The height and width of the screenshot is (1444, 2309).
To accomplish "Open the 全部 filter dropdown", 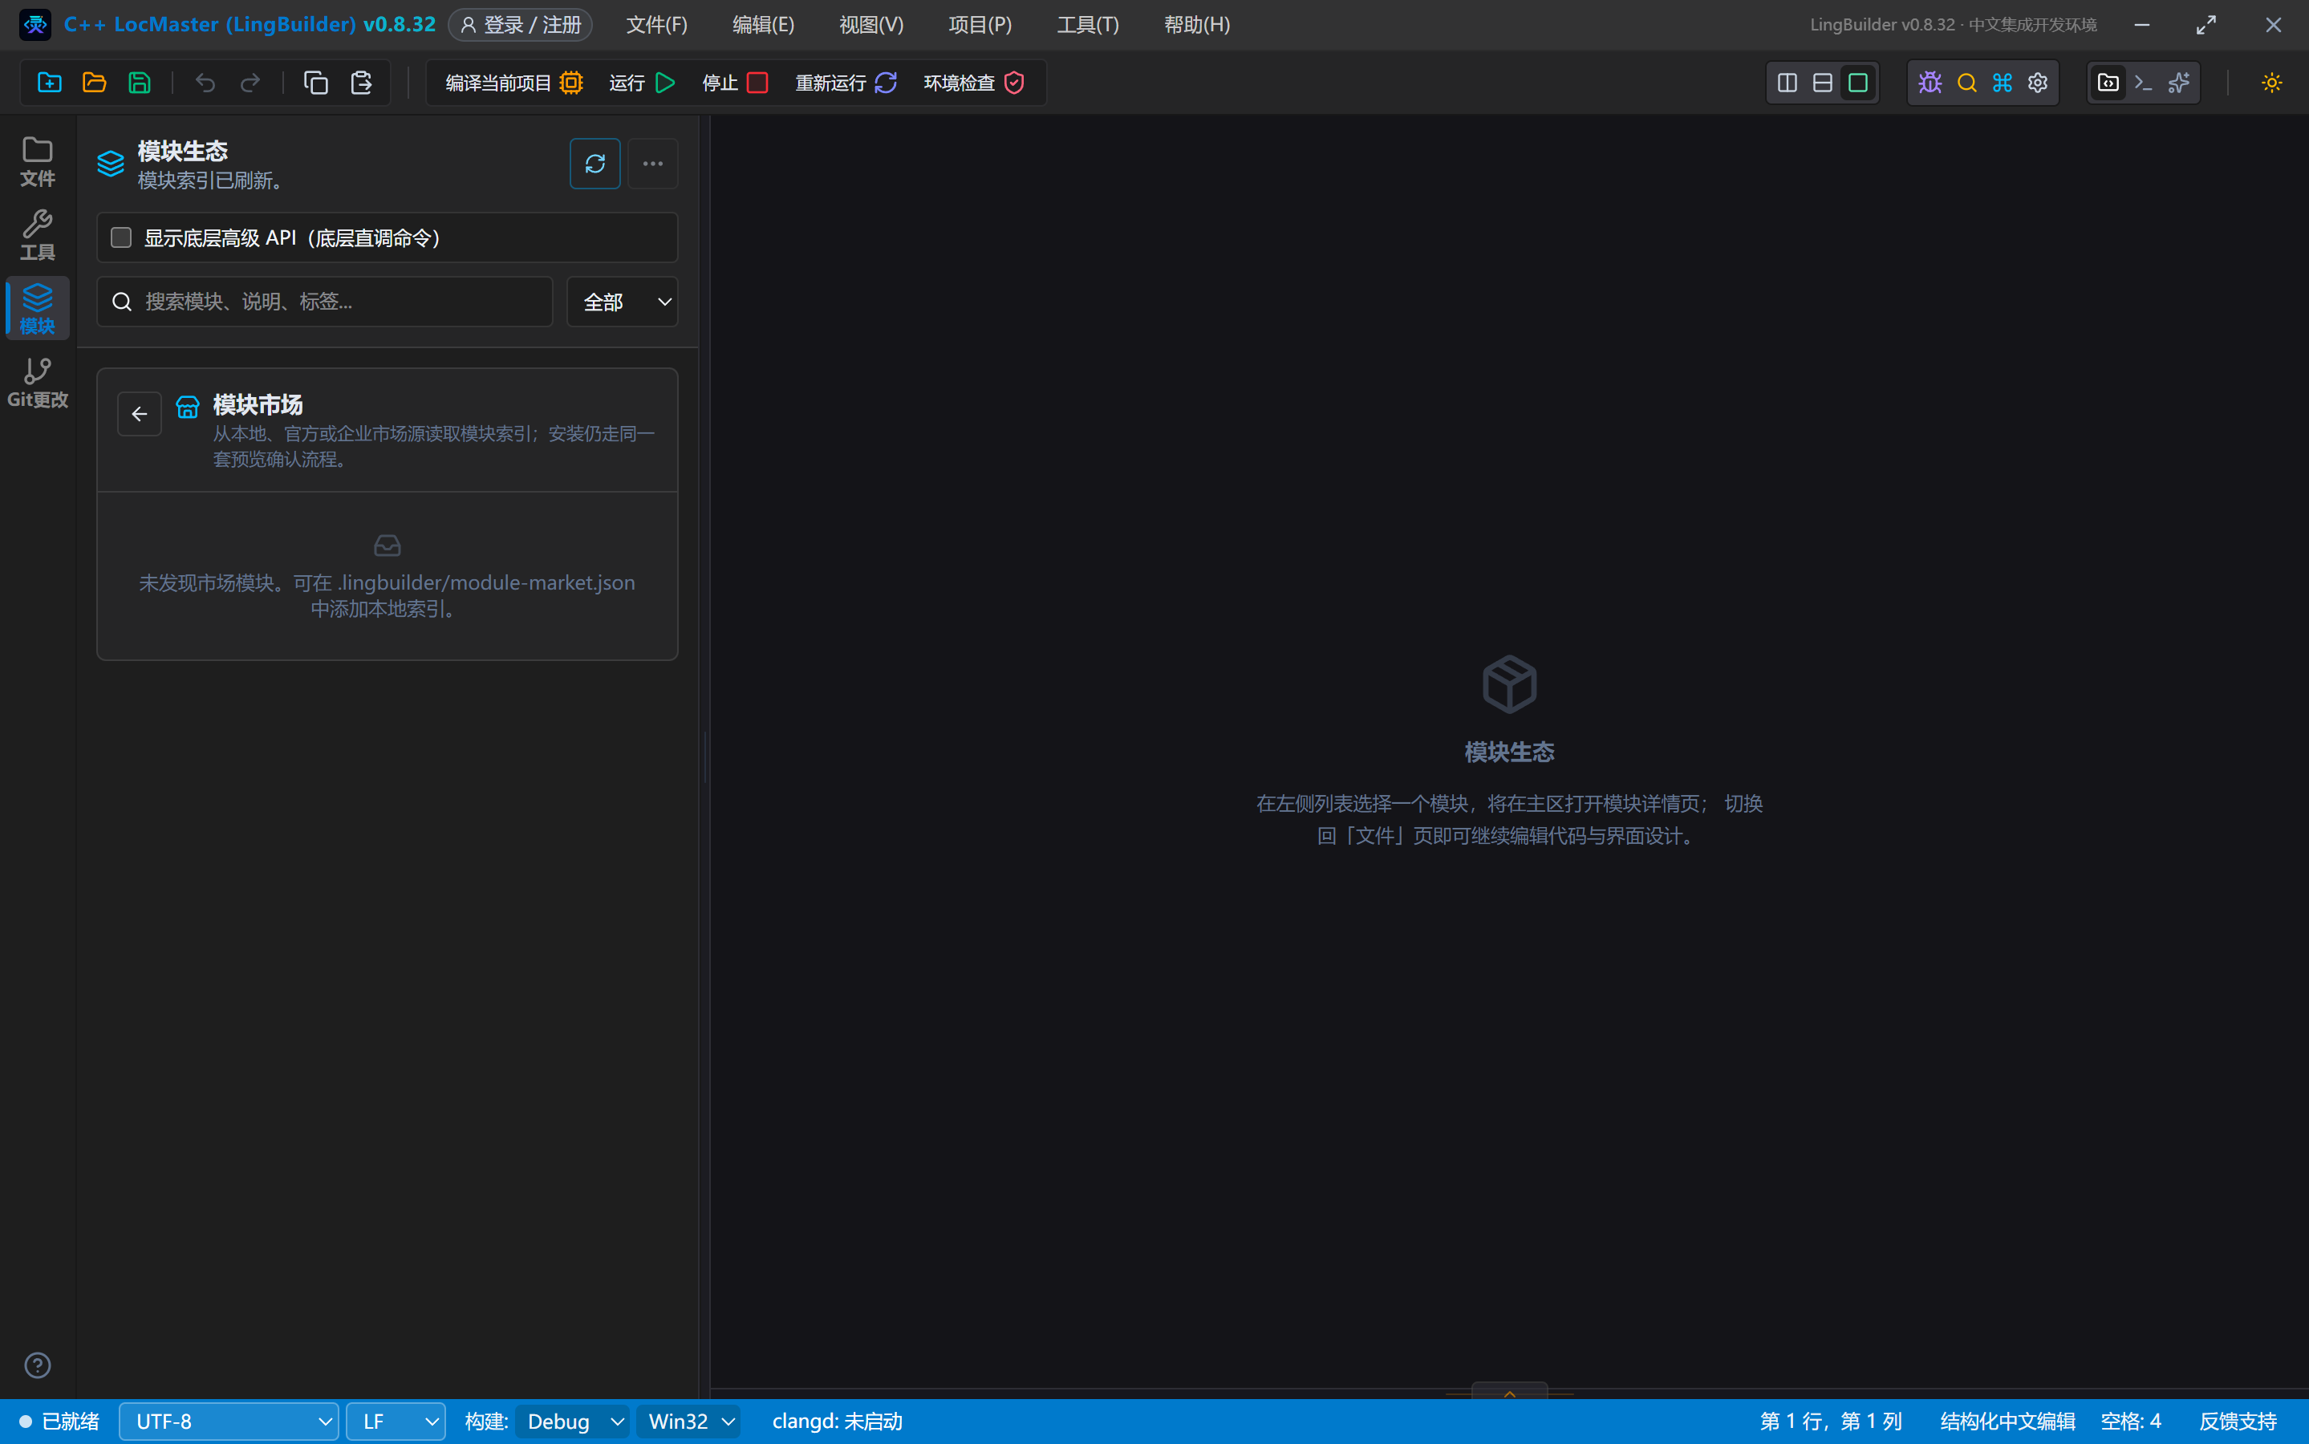I will [623, 302].
